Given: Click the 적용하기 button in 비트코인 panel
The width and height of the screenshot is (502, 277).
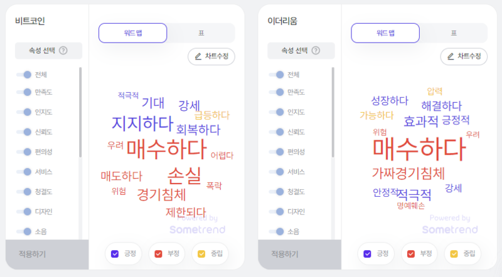Looking at the screenshot, I should [47, 254].
